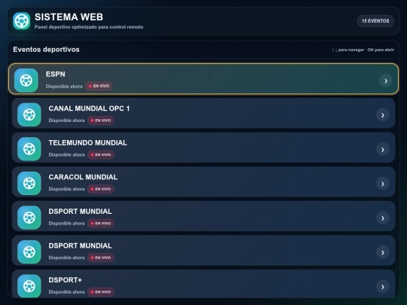
Task: Click the TELEMUNDO MUNDIAL ball icon
Action: (29, 149)
